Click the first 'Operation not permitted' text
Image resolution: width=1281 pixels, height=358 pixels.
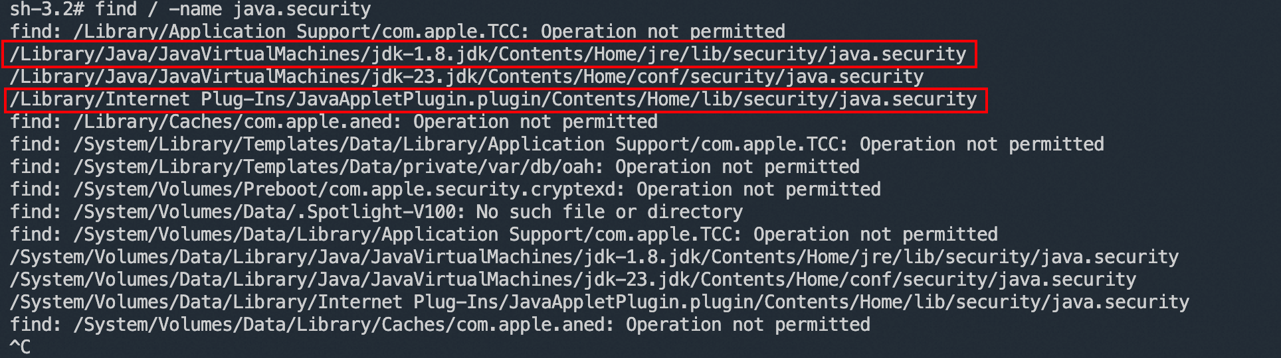pos(663,32)
